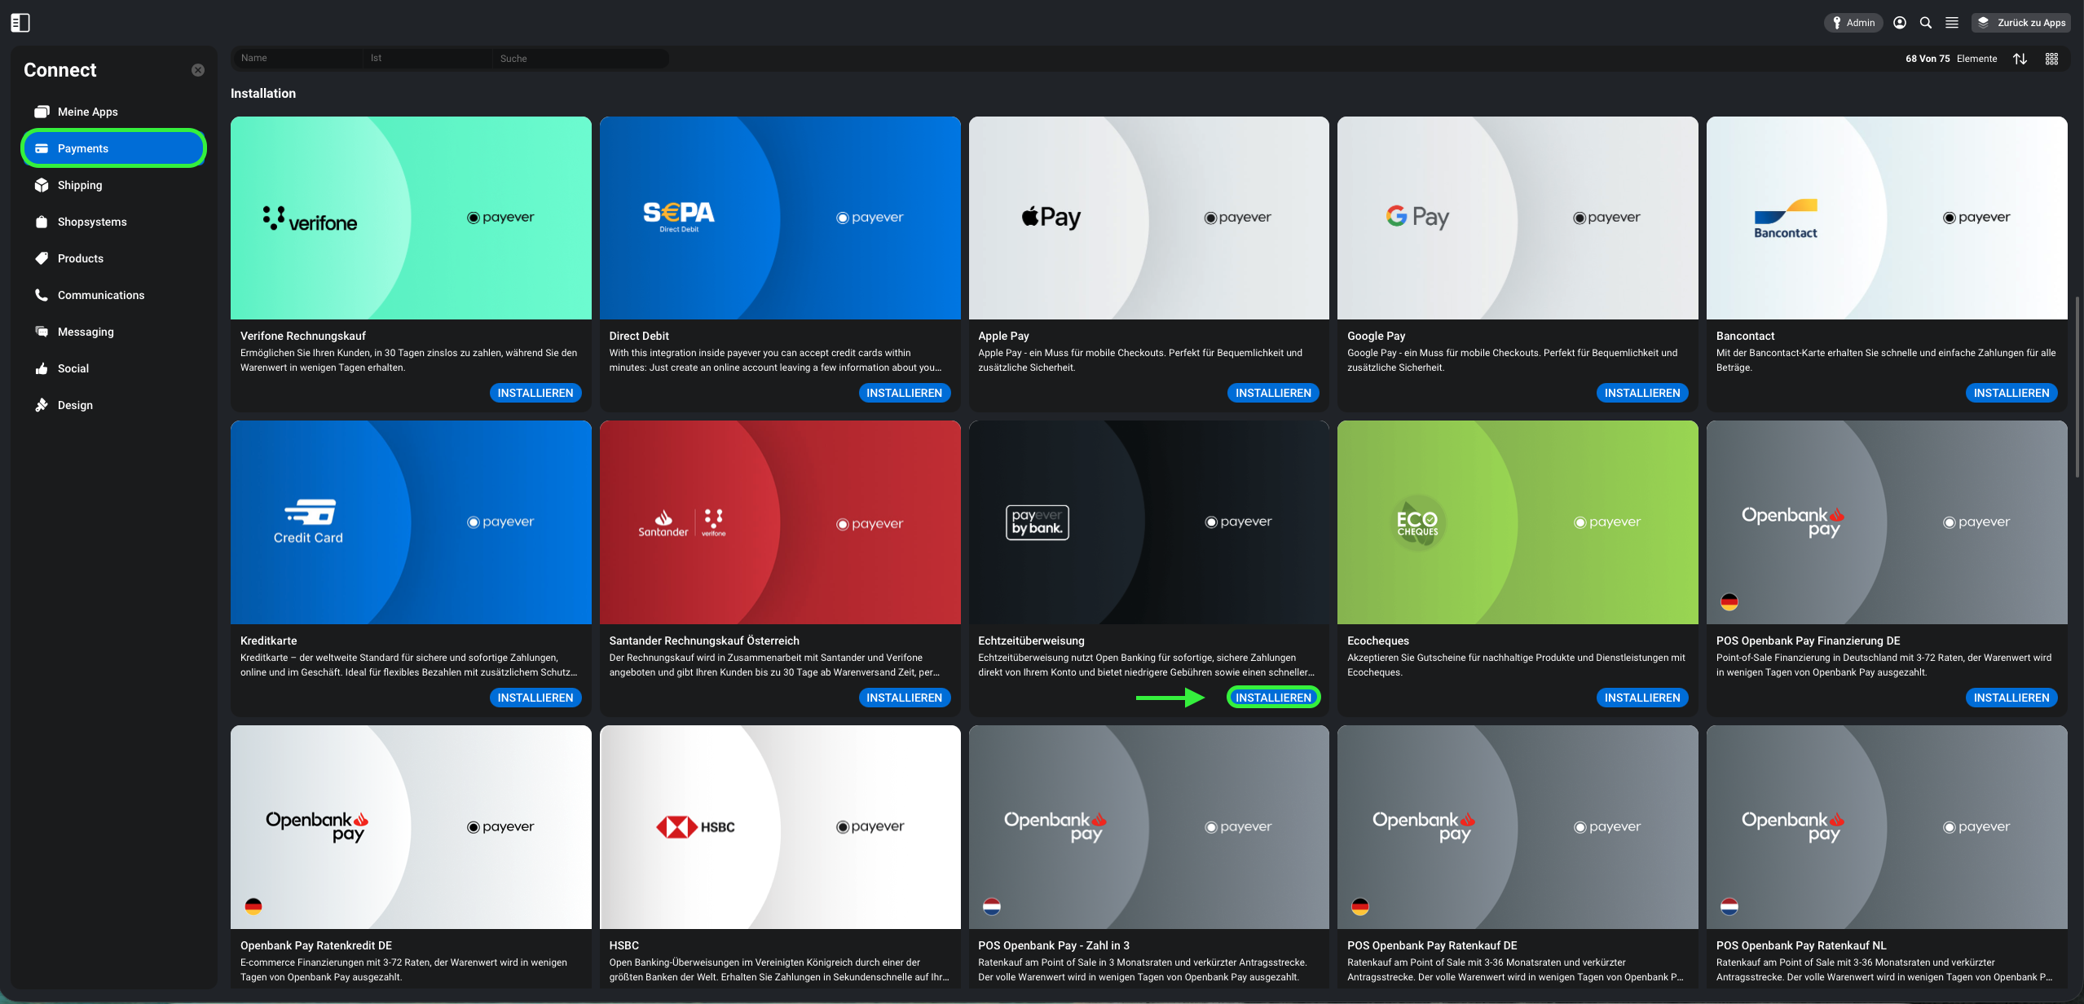Install the Apple Pay integration
This screenshot has width=2084, height=1004.
1273,393
